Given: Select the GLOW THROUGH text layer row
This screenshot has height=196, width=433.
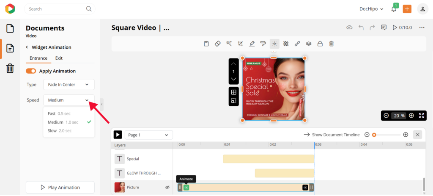Looking at the screenshot, I should click(142, 173).
